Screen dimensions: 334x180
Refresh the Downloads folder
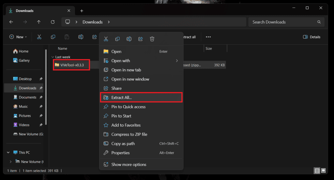coord(53,22)
